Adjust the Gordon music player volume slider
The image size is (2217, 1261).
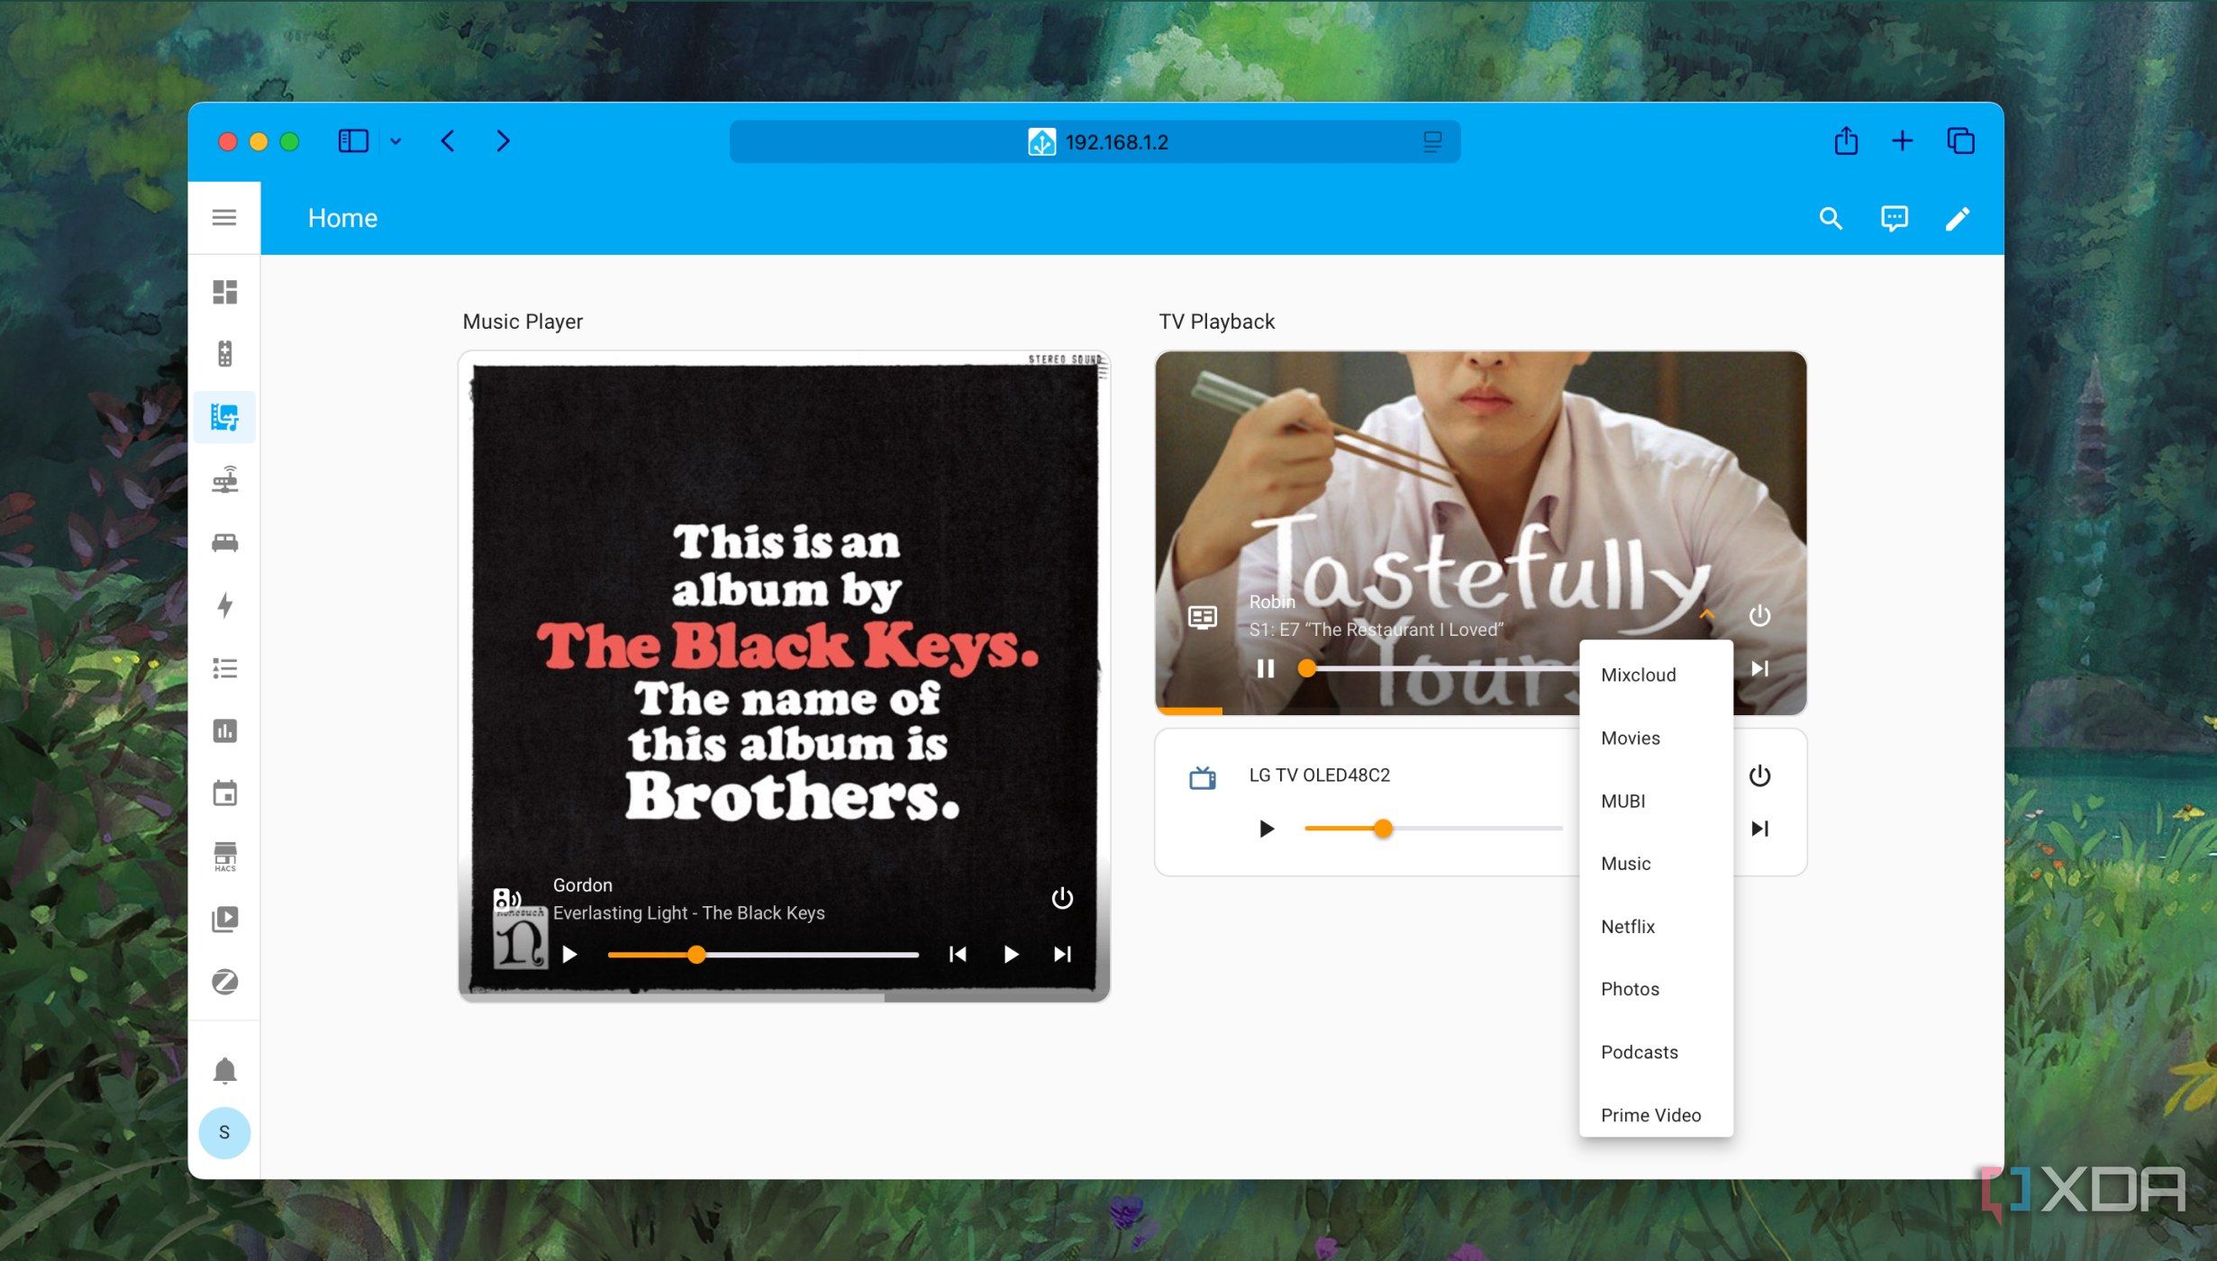pos(763,955)
